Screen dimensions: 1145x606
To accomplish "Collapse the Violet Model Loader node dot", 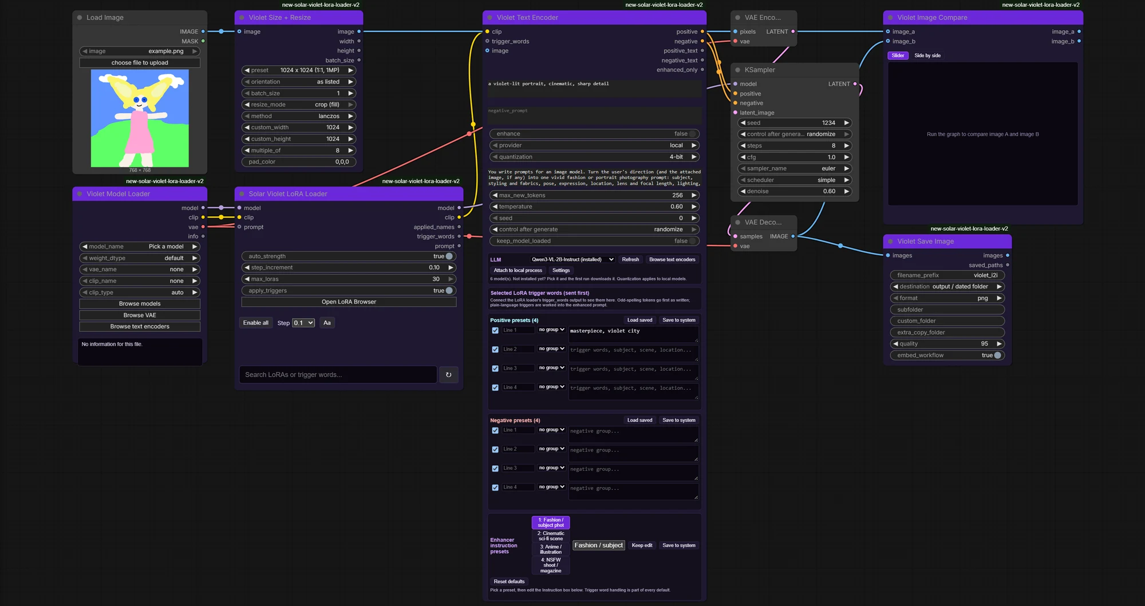I will 80,194.
